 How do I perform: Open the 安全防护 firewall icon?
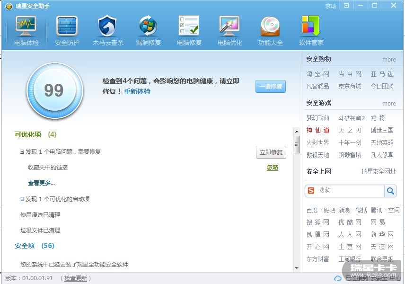[67, 26]
